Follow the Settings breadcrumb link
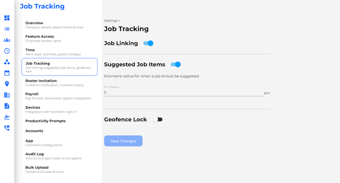The image size is (340, 183). click(111, 21)
